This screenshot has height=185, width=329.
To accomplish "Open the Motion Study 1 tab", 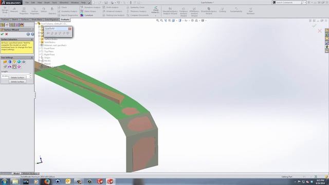I will click(30, 174).
